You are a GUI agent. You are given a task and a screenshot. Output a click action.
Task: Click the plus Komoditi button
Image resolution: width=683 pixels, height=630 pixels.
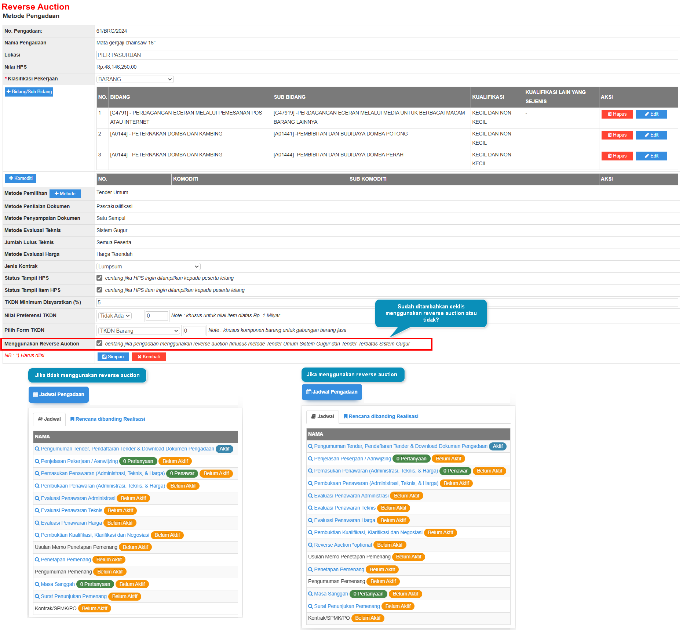tap(21, 178)
